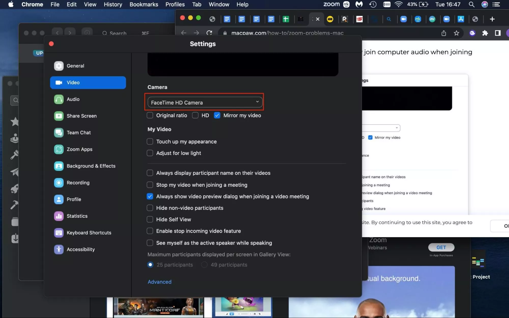This screenshot has width=509, height=318.
Task: Enable Touch up my appearance
Action: point(150,141)
